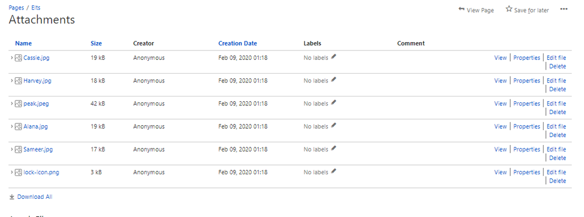Click the download arrow icon for Download All
Image resolution: width=584 pixels, height=217 pixels.
[x=12, y=197]
